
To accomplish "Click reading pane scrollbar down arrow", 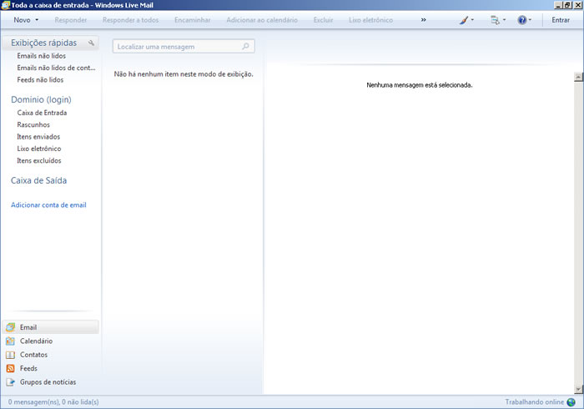I will pyautogui.click(x=578, y=390).
